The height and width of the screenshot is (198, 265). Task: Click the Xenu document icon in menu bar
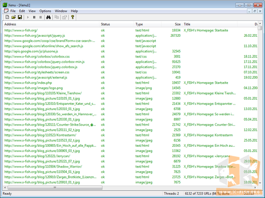[x=6, y=11]
